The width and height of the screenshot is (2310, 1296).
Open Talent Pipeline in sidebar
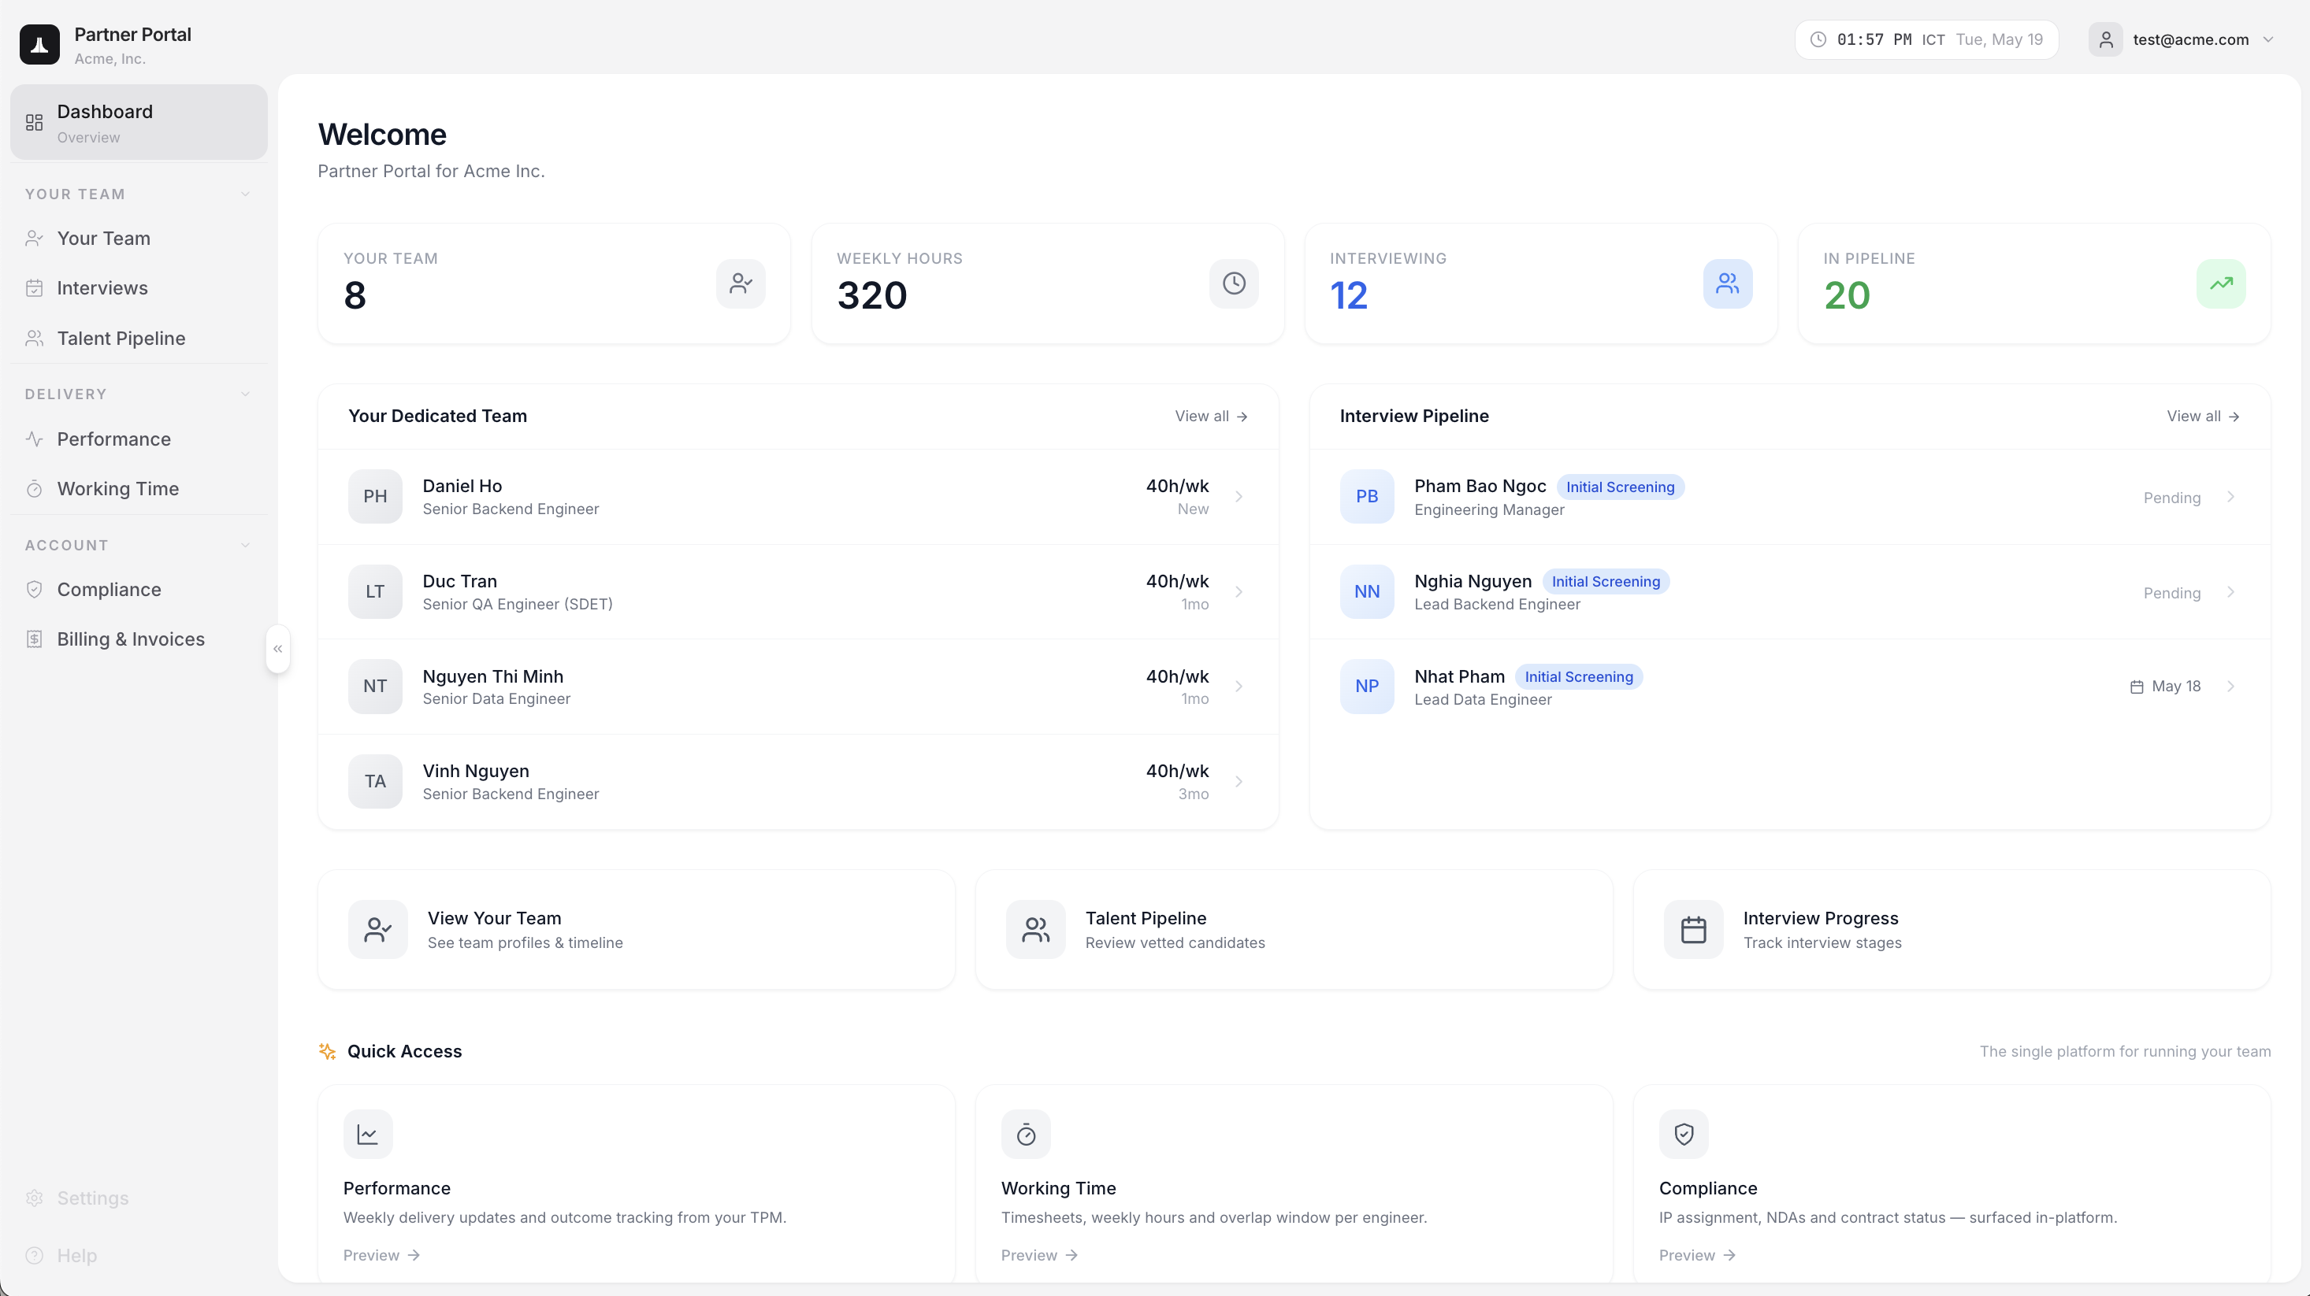coord(139,339)
